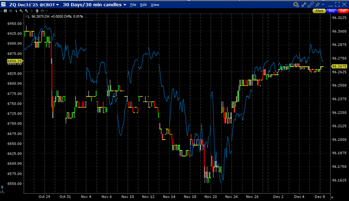Click the chart window logo icon
The image size is (349, 201).
click(x=3, y=4)
